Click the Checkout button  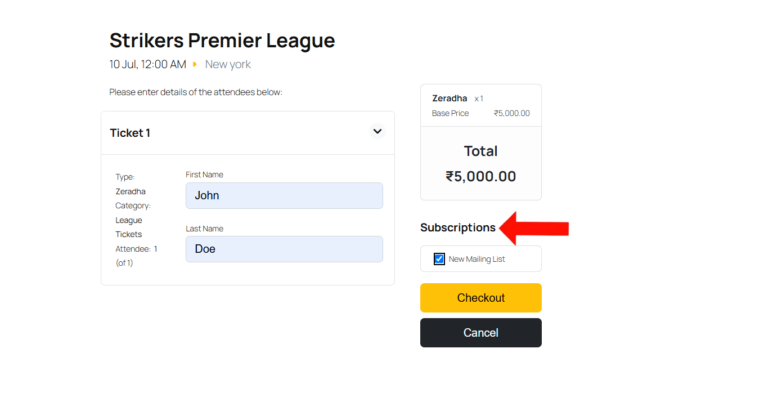tap(481, 298)
